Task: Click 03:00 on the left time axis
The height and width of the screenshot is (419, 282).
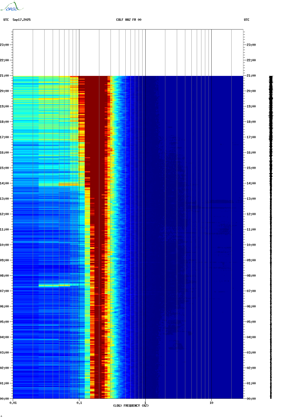Action: pos(4,353)
